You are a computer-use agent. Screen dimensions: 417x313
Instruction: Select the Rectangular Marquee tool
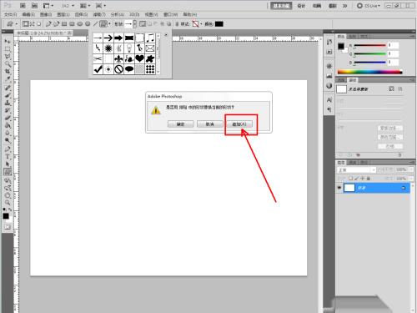(8, 49)
